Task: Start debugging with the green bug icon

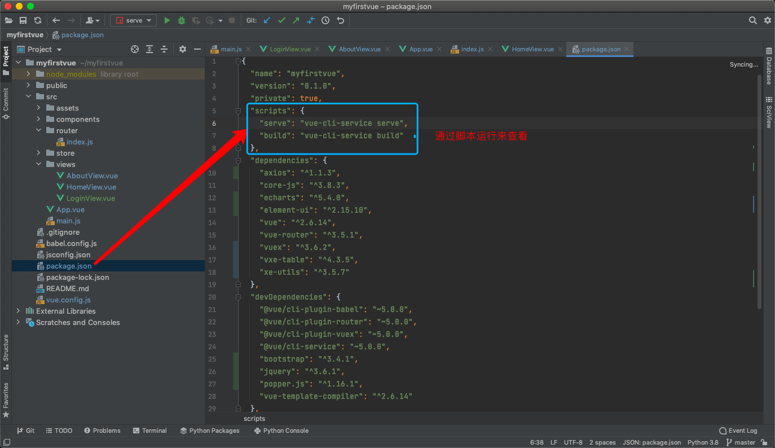Action: coord(182,20)
